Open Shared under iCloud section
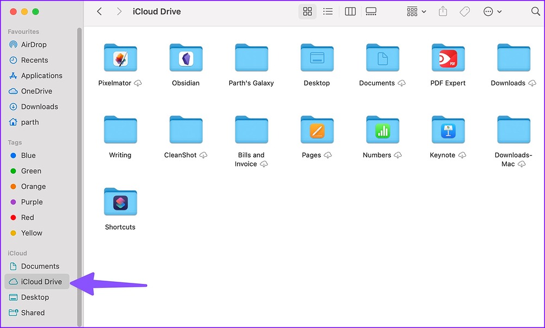Viewport: 545px width, 328px height. (x=33, y=313)
